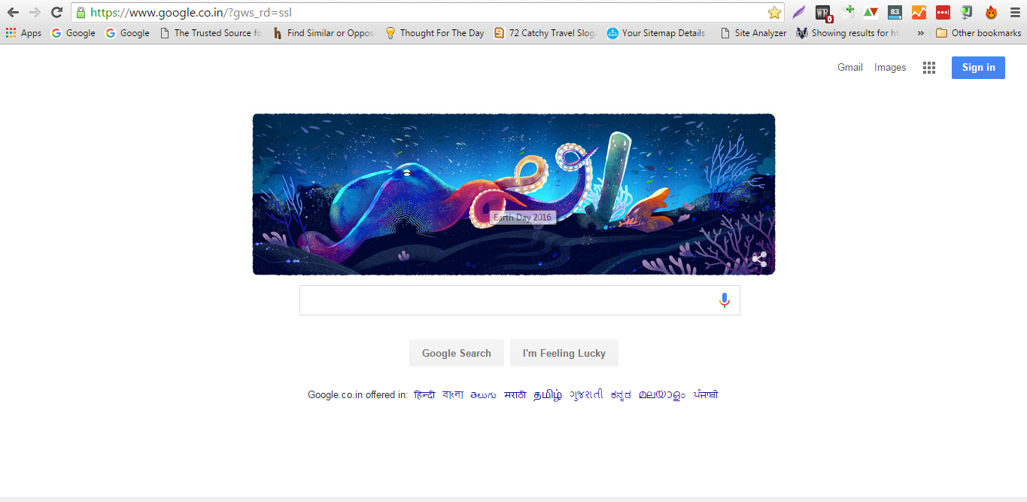This screenshot has width=1027, height=502.
Task: Click the Earth Day 2016 octopus doodle
Action: (514, 194)
